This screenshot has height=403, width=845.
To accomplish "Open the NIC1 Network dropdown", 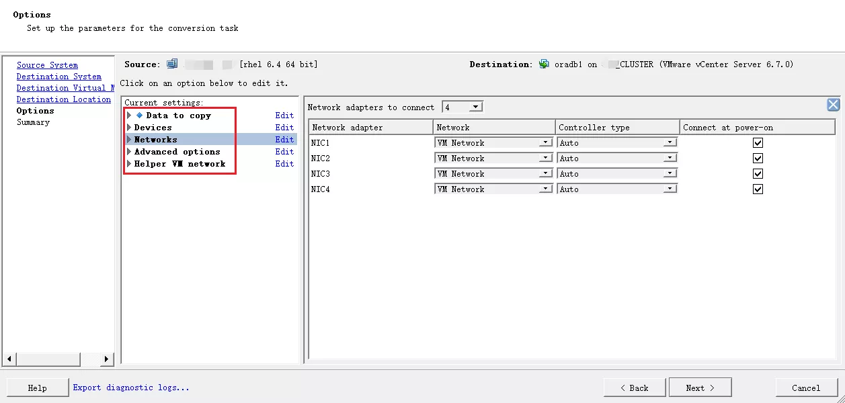I will click(546, 143).
